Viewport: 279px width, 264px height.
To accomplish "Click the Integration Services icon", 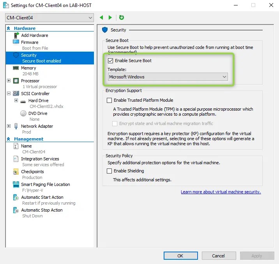I will pos(16,159).
